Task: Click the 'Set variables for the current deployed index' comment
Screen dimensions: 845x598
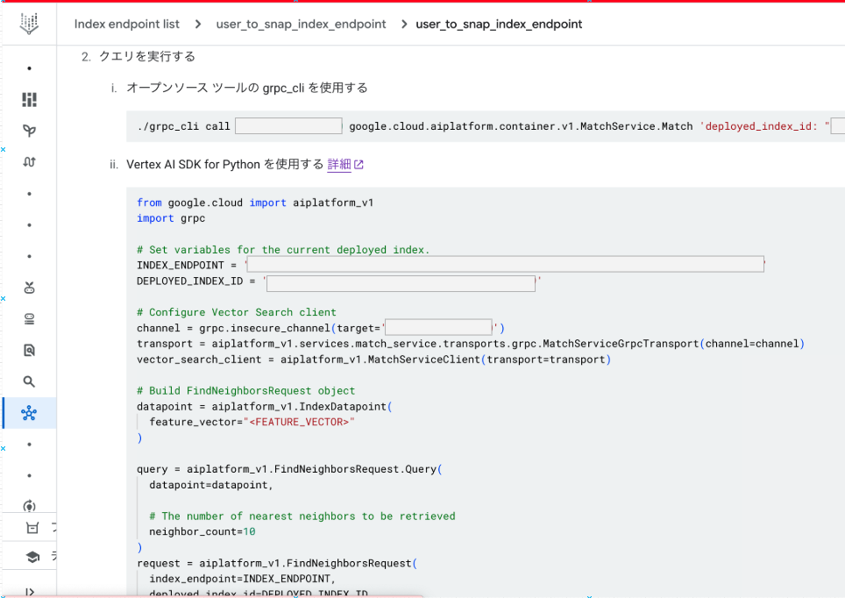Action: [283, 250]
